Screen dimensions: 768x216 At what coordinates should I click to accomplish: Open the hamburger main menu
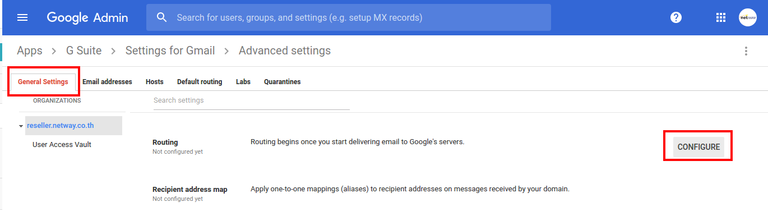coord(22,17)
